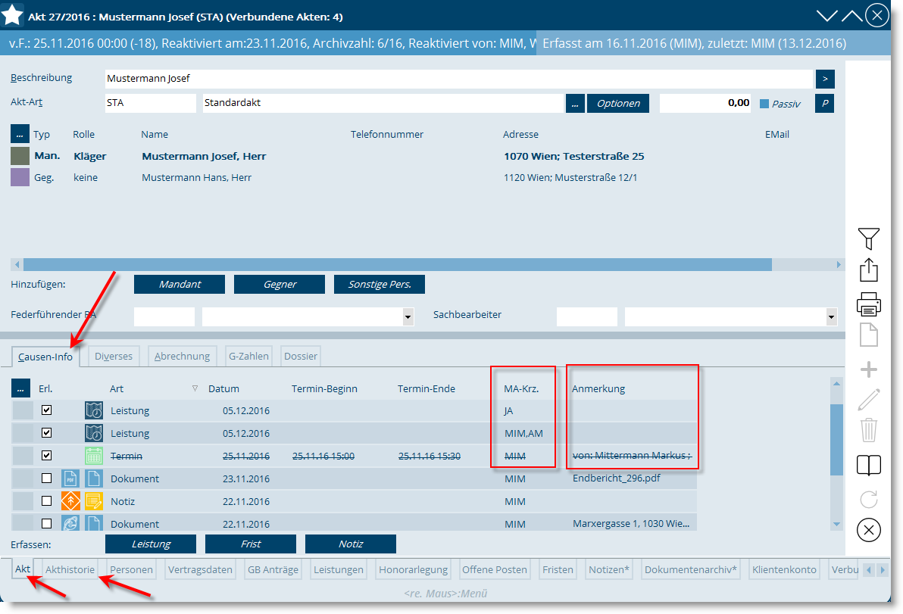Toggle Erl. checkbox for MIM,AM Leistung row
This screenshot has height=614, width=903.
tap(47, 433)
